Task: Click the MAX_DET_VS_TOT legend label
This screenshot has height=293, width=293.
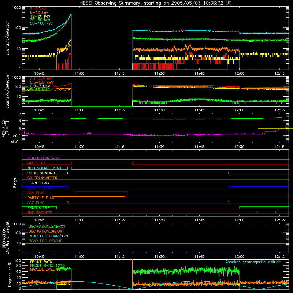Action: [45, 269]
